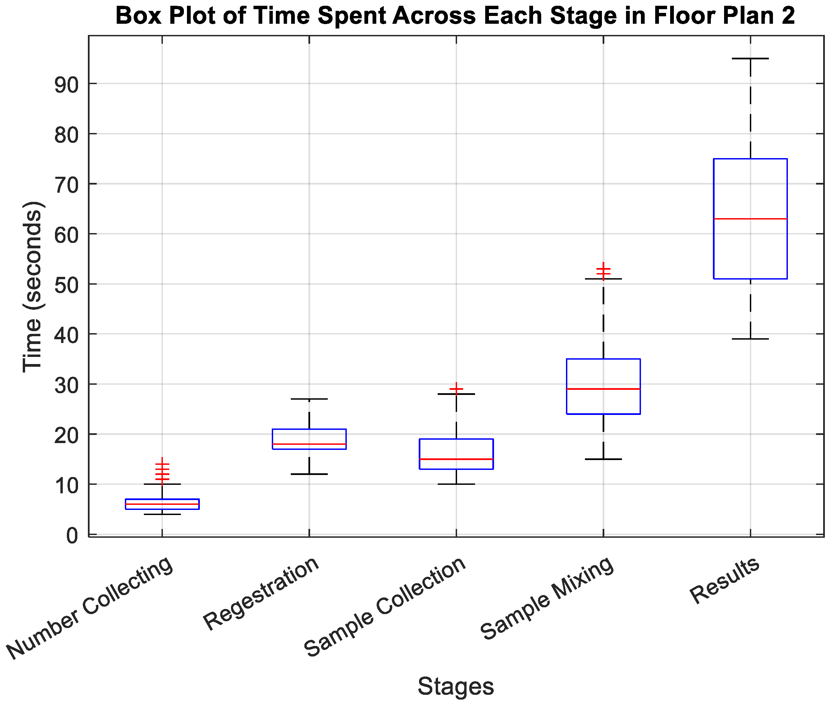Viewport: 833px width, 705px height.
Task: Click the 'Time (seconds)' y-axis label
Action: point(33,287)
